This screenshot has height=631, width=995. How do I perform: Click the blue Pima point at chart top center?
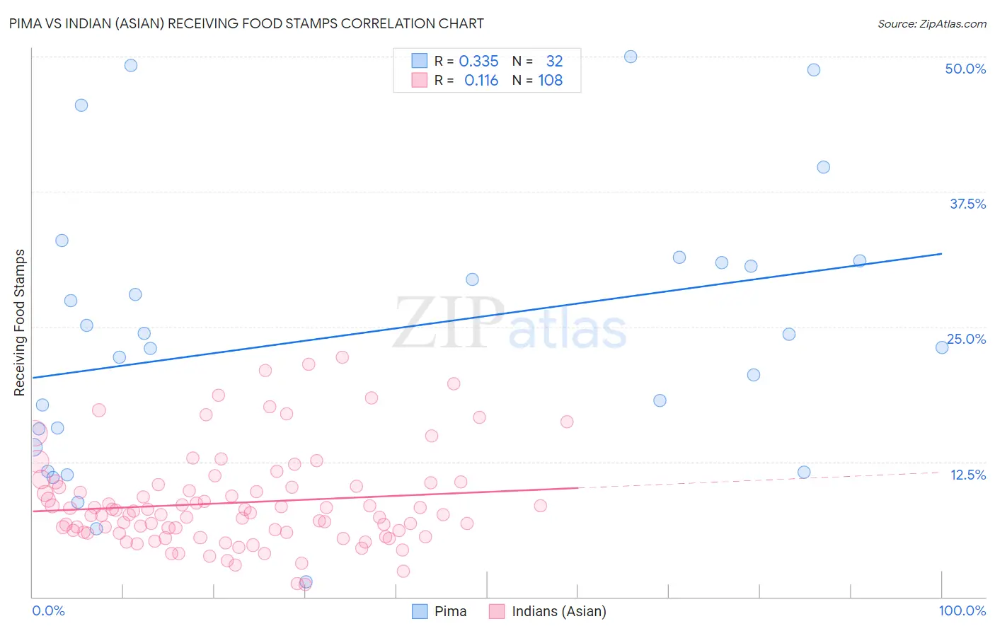pyautogui.click(x=631, y=57)
